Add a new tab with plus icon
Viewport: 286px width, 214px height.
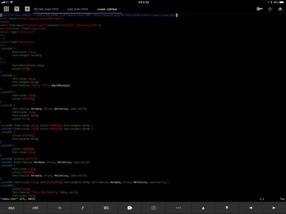[x=27, y=9]
